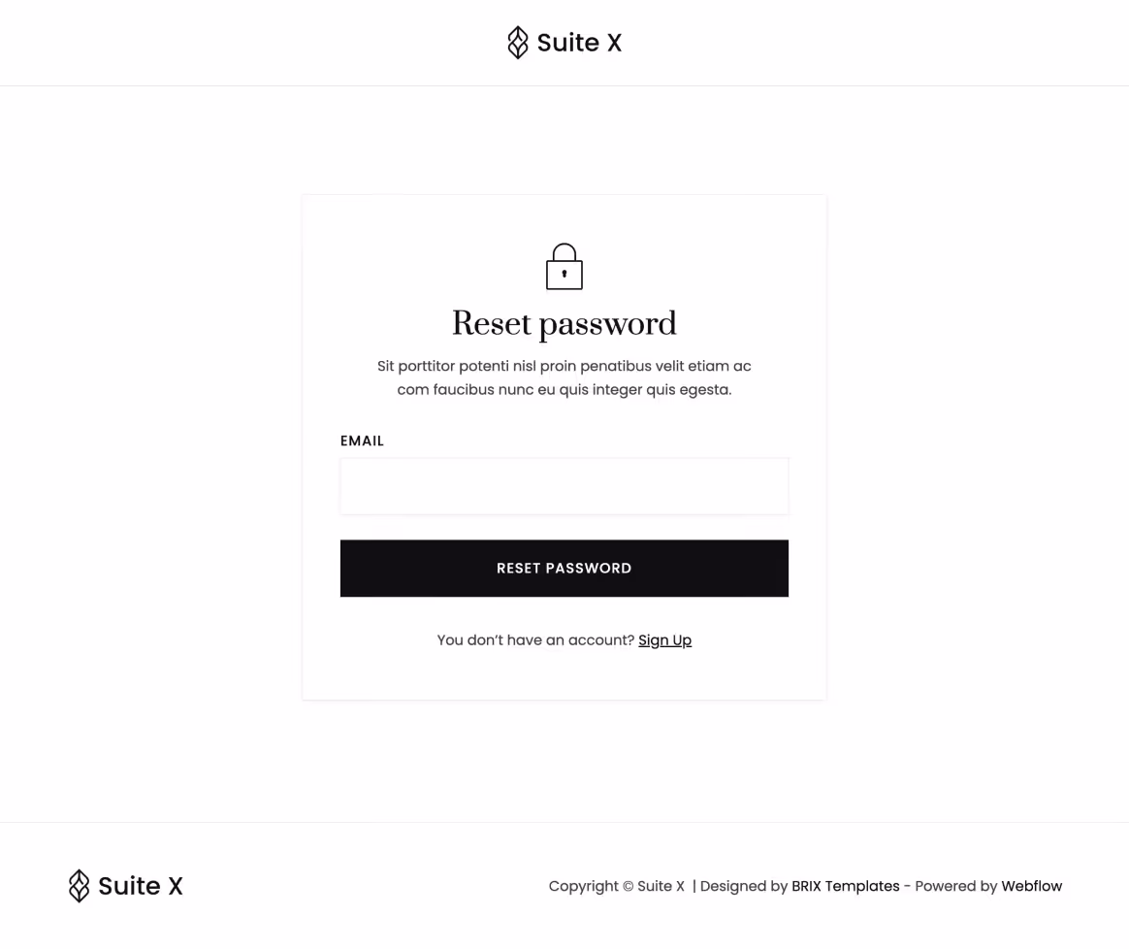Click the Suite X footer wordmark
The image size is (1129, 949).
[140, 885]
